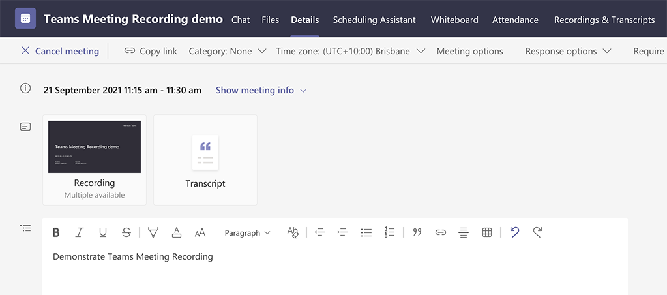Viewport: 667px width, 295px height.
Task: Open font color tool
Action: click(177, 232)
